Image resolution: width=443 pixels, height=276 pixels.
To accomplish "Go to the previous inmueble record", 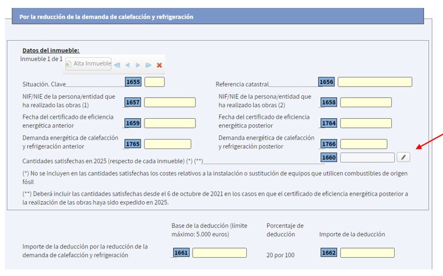I will click(x=127, y=65).
